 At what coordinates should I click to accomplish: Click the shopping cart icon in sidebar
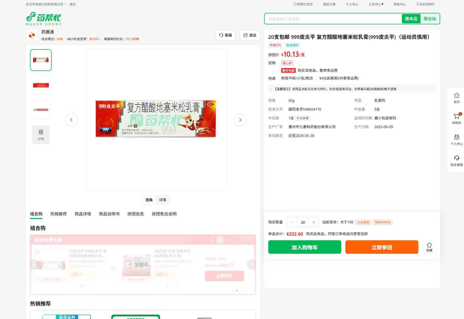[x=456, y=117]
